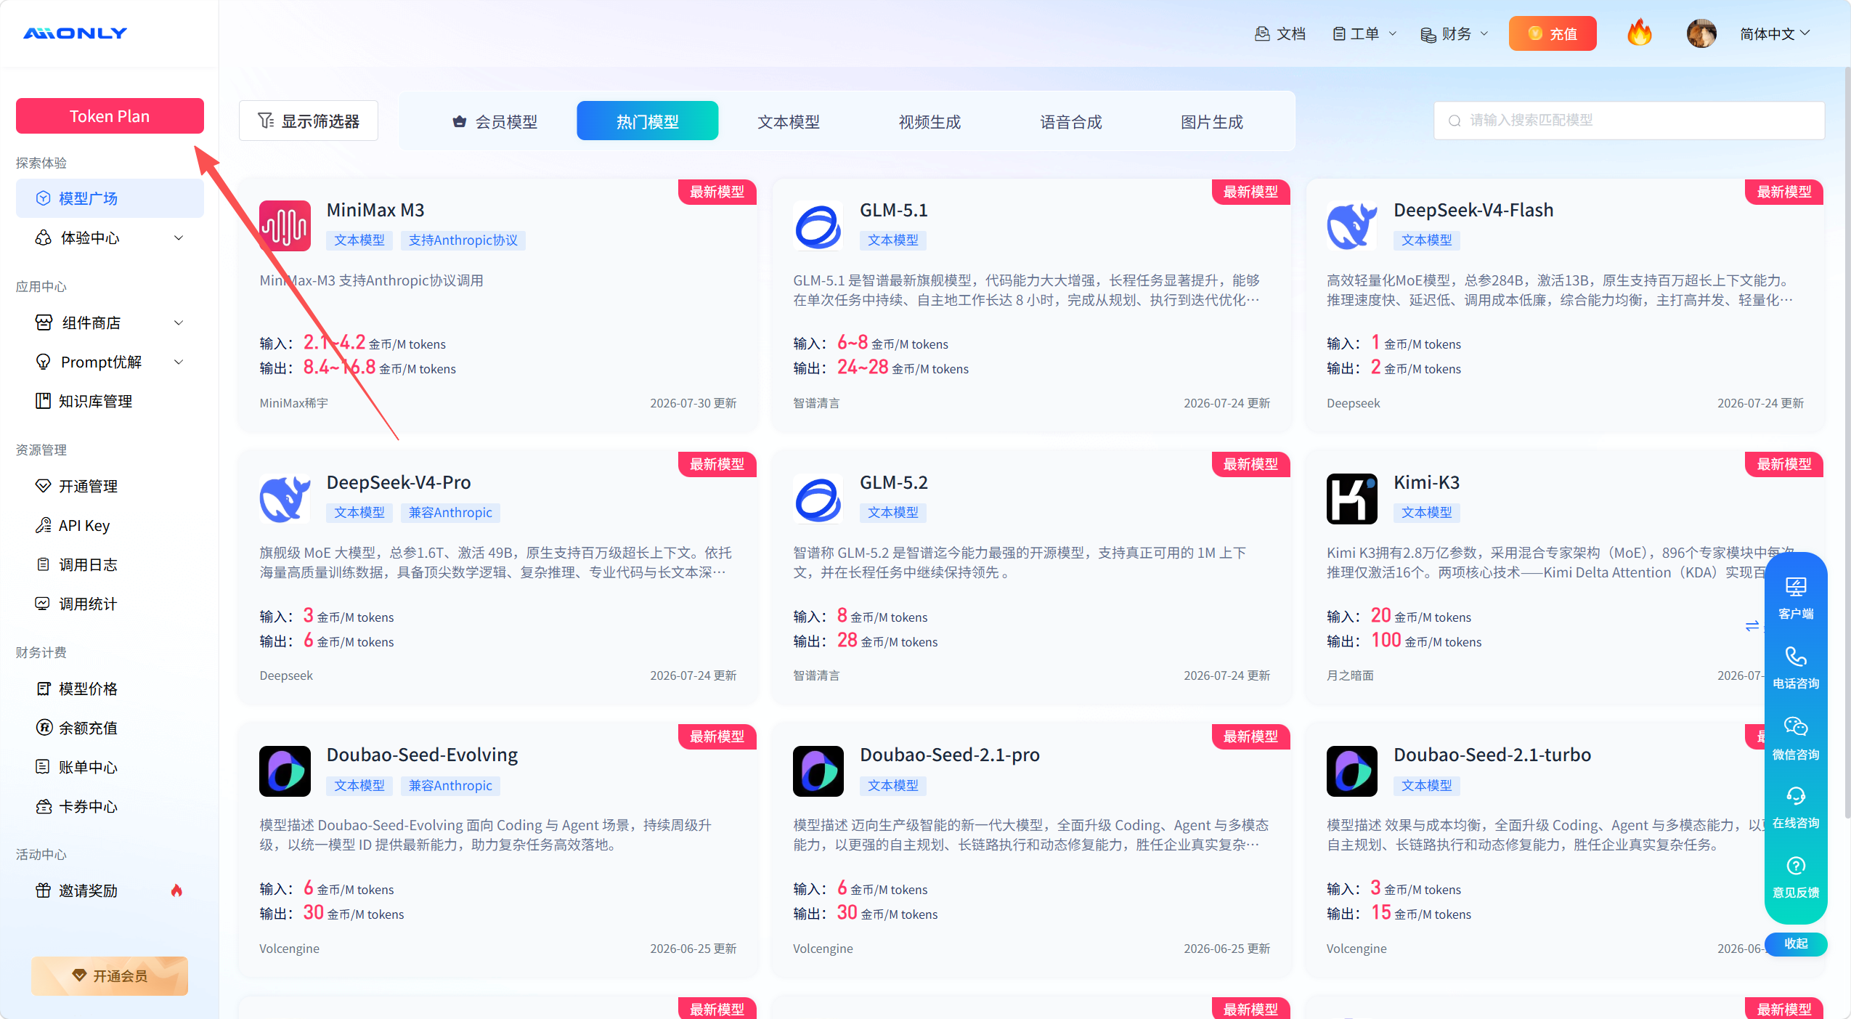Viewport: 1851px width, 1019px height.
Task: Click the 开通会员 membership button
Action: [x=110, y=975]
